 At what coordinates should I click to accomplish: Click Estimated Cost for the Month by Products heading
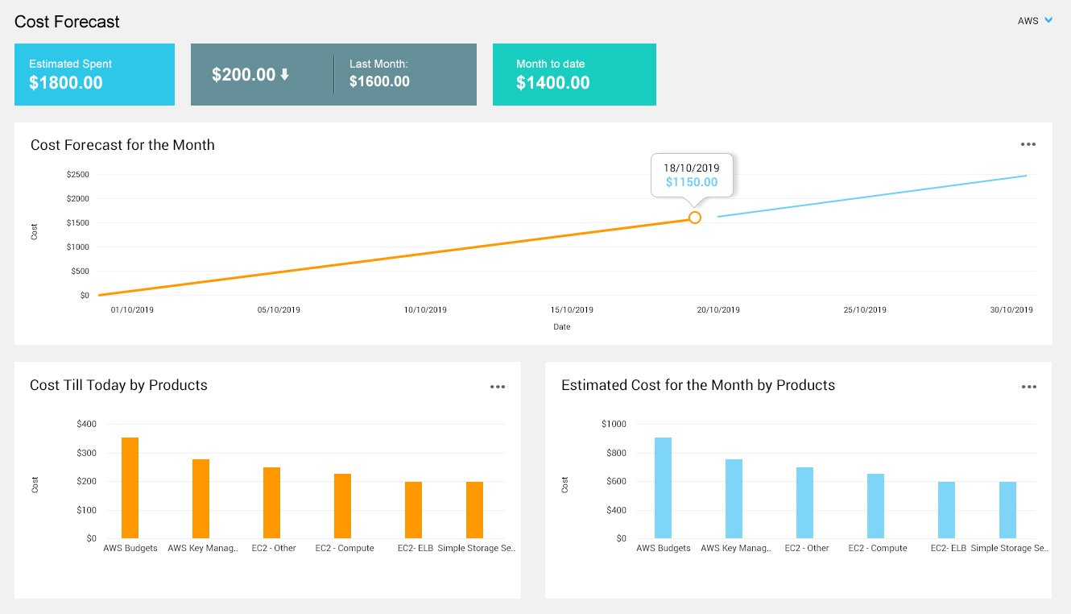698,385
